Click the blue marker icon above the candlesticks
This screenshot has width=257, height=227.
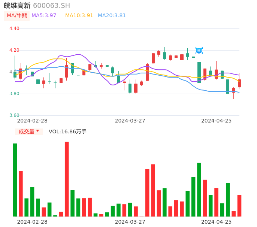coord(199,50)
